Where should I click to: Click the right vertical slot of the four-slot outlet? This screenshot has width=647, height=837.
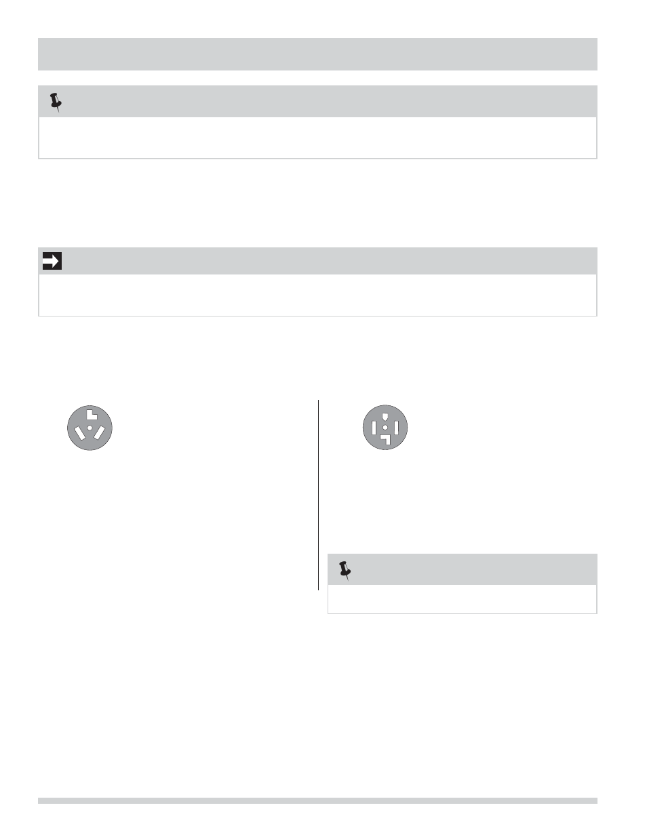tap(396, 428)
